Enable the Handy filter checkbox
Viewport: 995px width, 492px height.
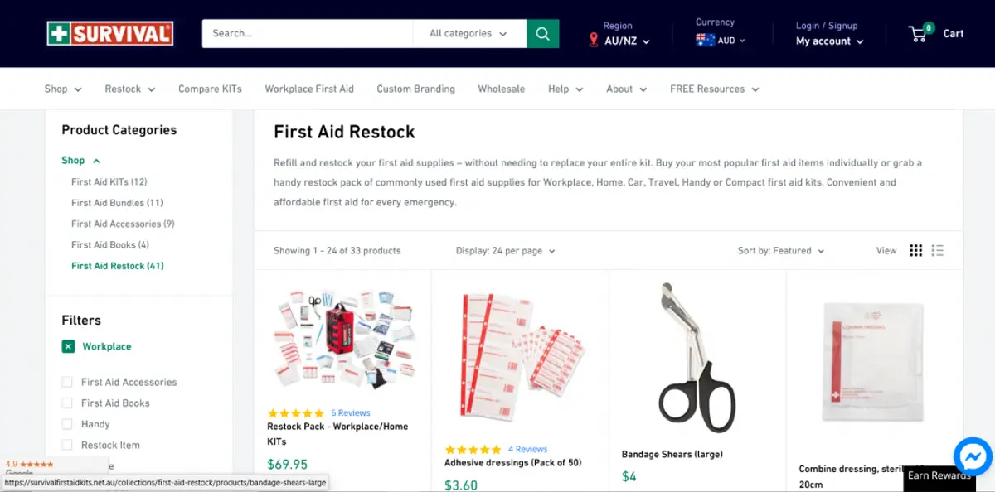[67, 424]
